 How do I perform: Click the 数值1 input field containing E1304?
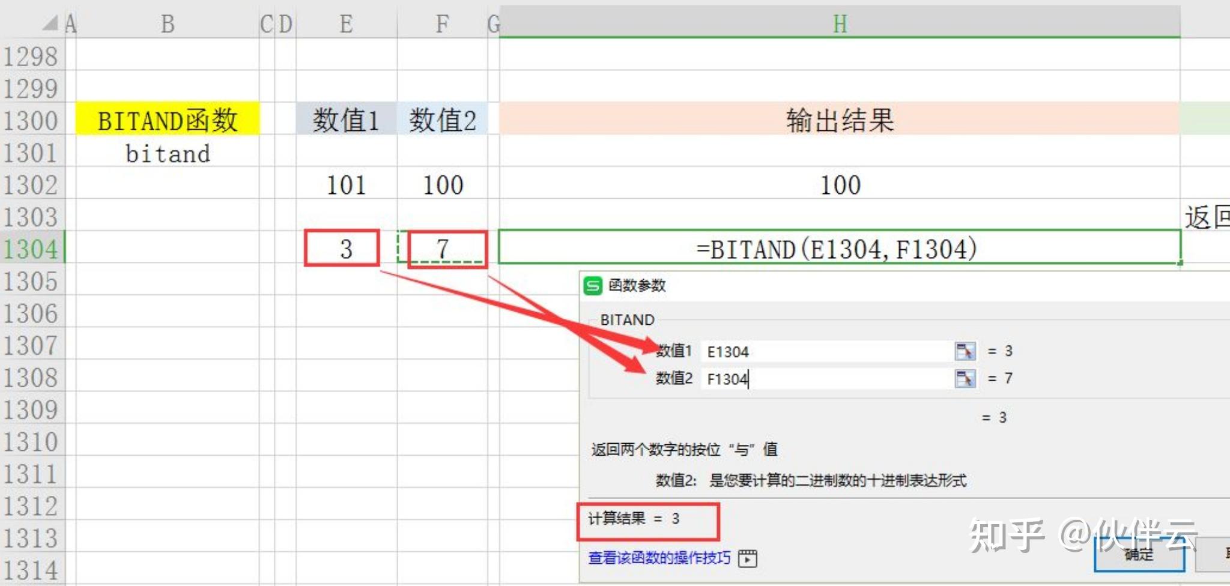826,351
